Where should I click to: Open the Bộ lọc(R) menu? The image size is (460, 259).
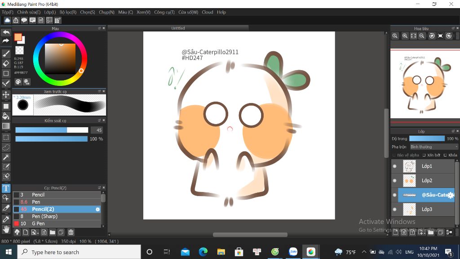(68, 12)
